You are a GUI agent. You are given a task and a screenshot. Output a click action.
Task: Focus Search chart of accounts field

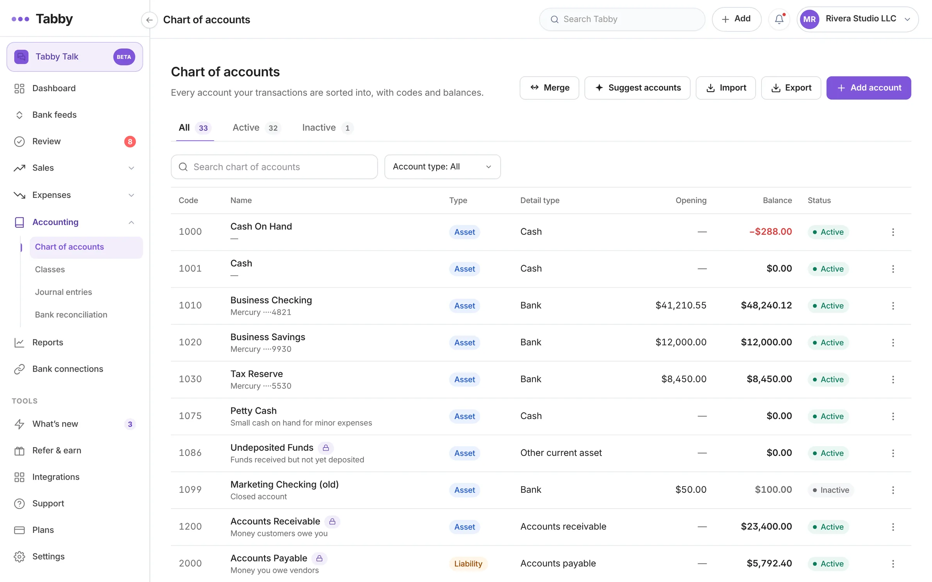pyautogui.click(x=274, y=167)
